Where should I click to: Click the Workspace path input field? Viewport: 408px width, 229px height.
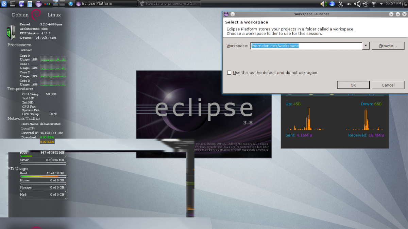[306, 46]
